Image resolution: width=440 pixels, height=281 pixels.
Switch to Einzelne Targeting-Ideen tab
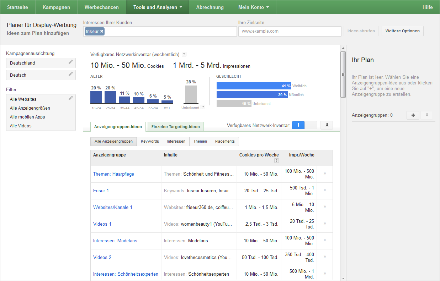pos(176,127)
